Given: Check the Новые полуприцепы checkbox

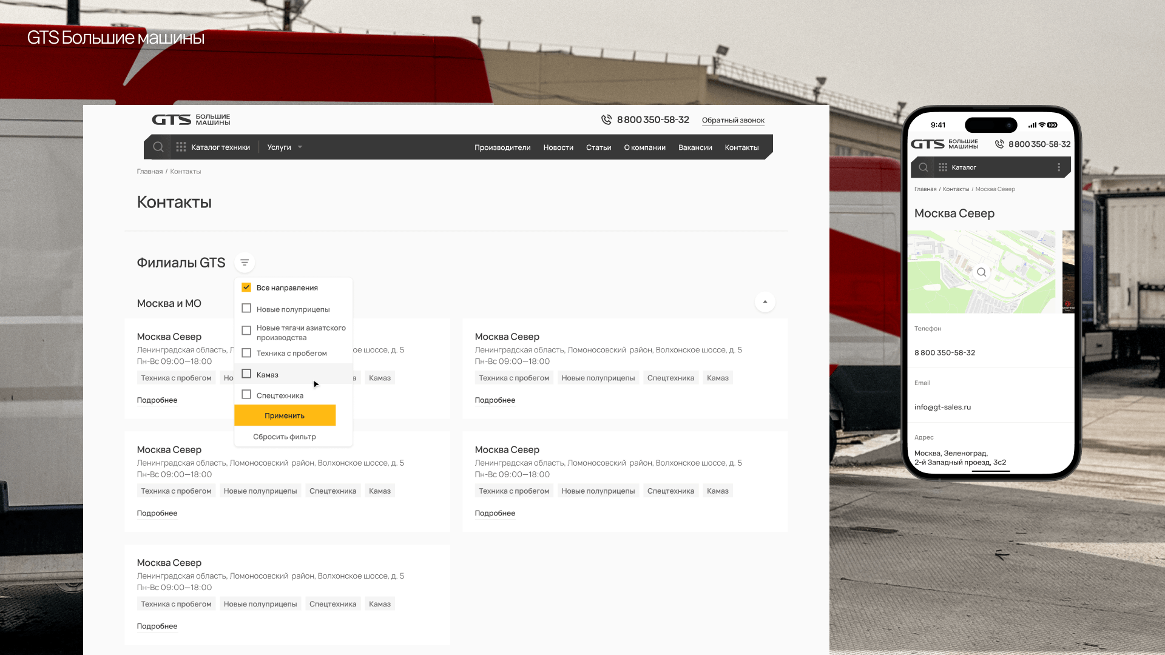Looking at the screenshot, I should tap(246, 309).
